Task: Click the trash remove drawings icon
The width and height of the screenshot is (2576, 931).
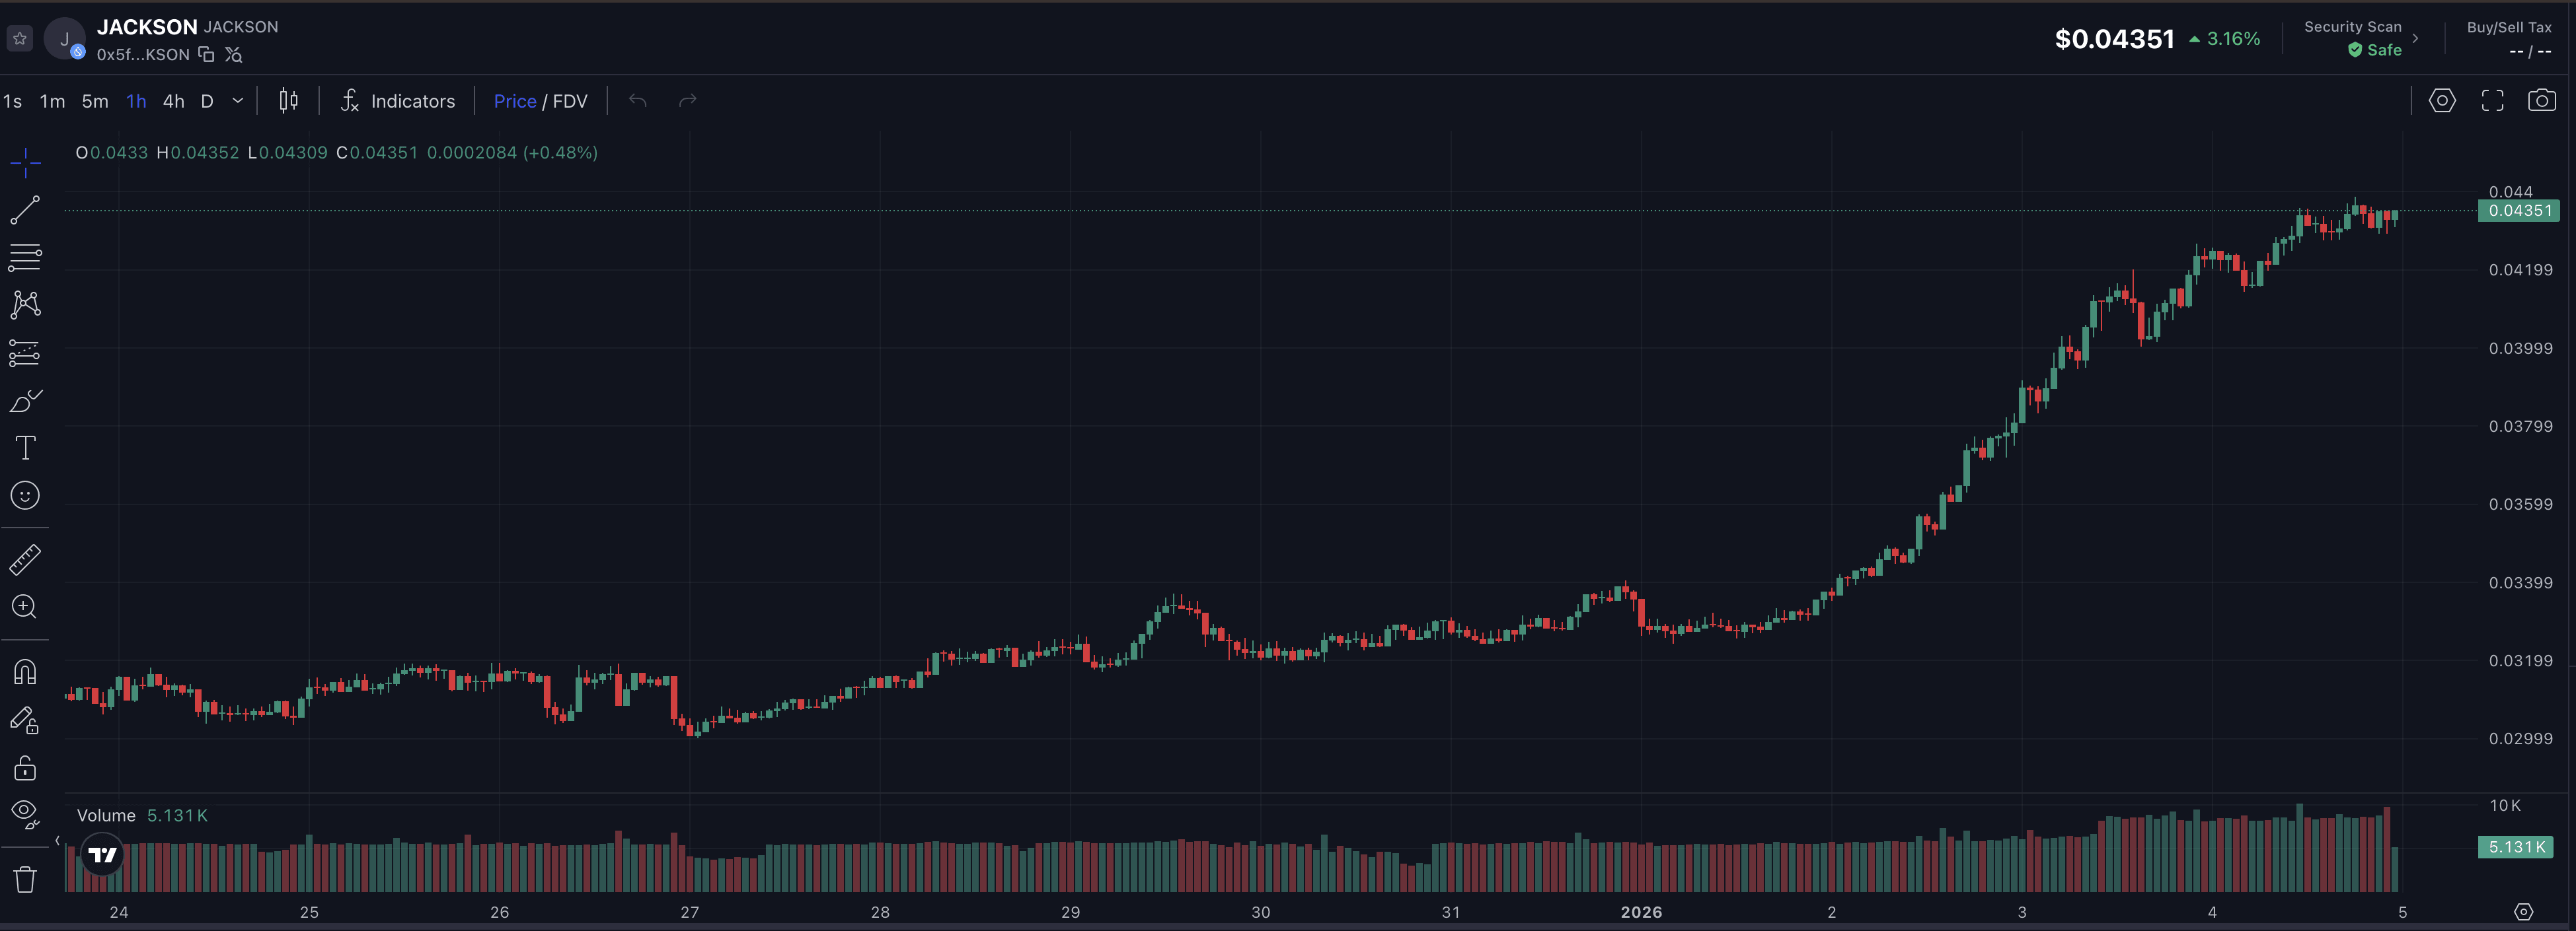Action: (x=25, y=879)
